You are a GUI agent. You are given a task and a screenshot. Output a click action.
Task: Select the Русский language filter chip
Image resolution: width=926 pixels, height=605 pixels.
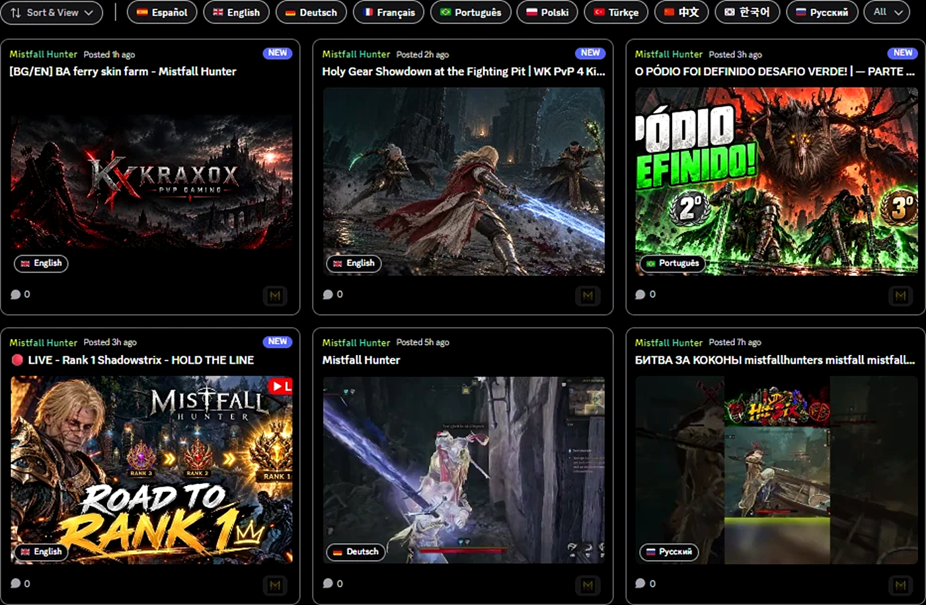[x=822, y=13]
